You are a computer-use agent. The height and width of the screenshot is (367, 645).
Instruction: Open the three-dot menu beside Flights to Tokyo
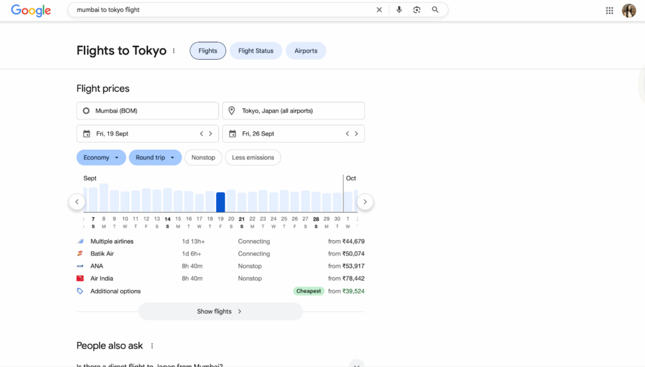pos(174,50)
